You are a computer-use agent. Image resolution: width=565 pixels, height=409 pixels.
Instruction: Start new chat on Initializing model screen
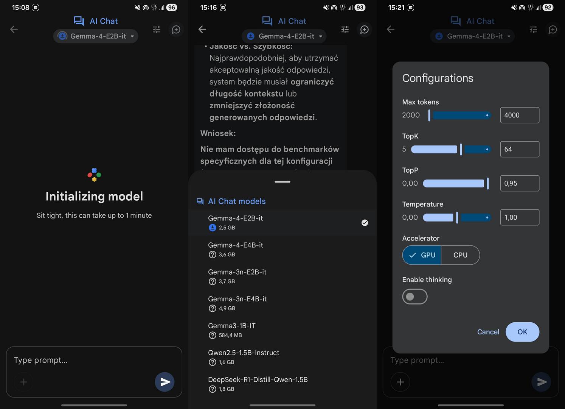pos(176,29)
